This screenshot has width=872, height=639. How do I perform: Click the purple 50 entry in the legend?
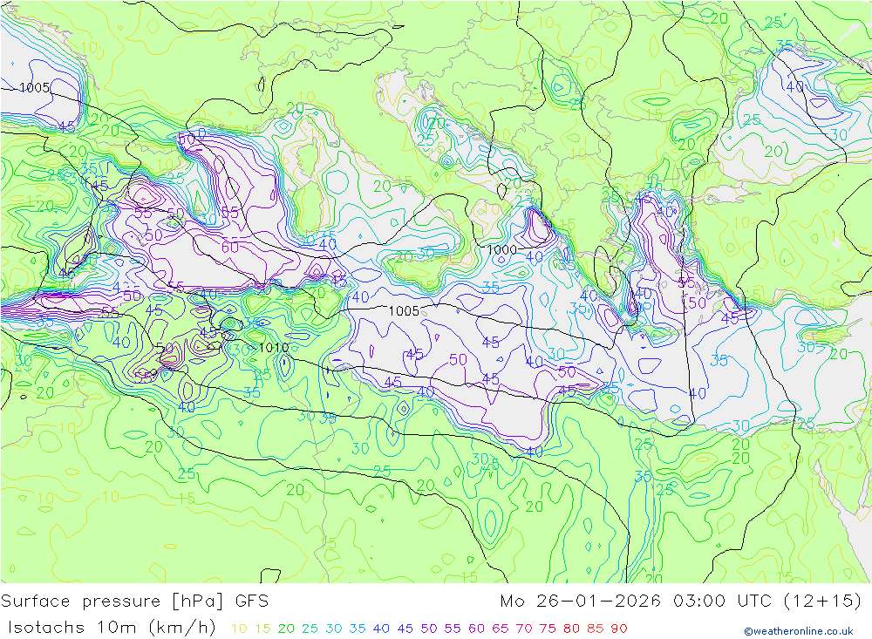(429, 629)
